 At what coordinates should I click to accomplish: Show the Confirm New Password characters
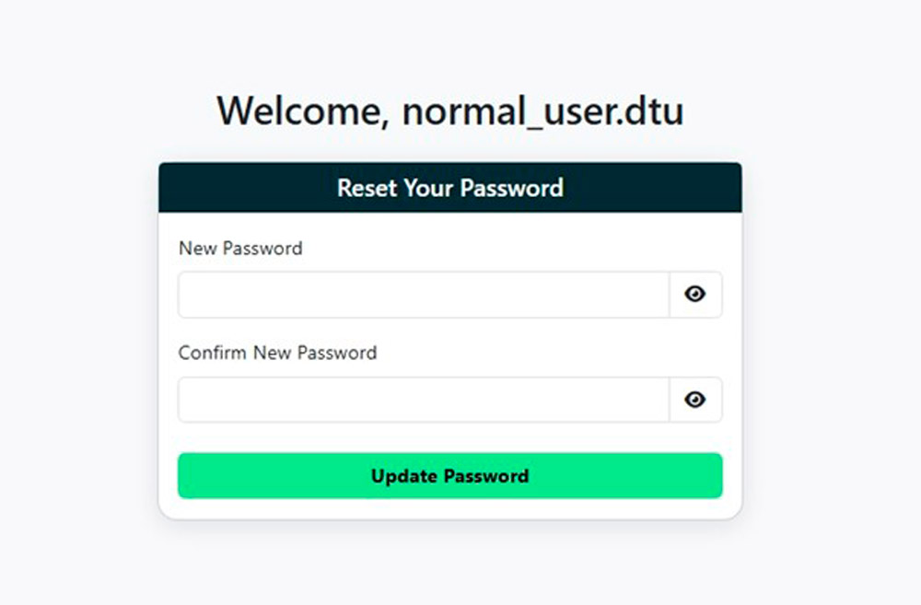(x=695, y=400)
